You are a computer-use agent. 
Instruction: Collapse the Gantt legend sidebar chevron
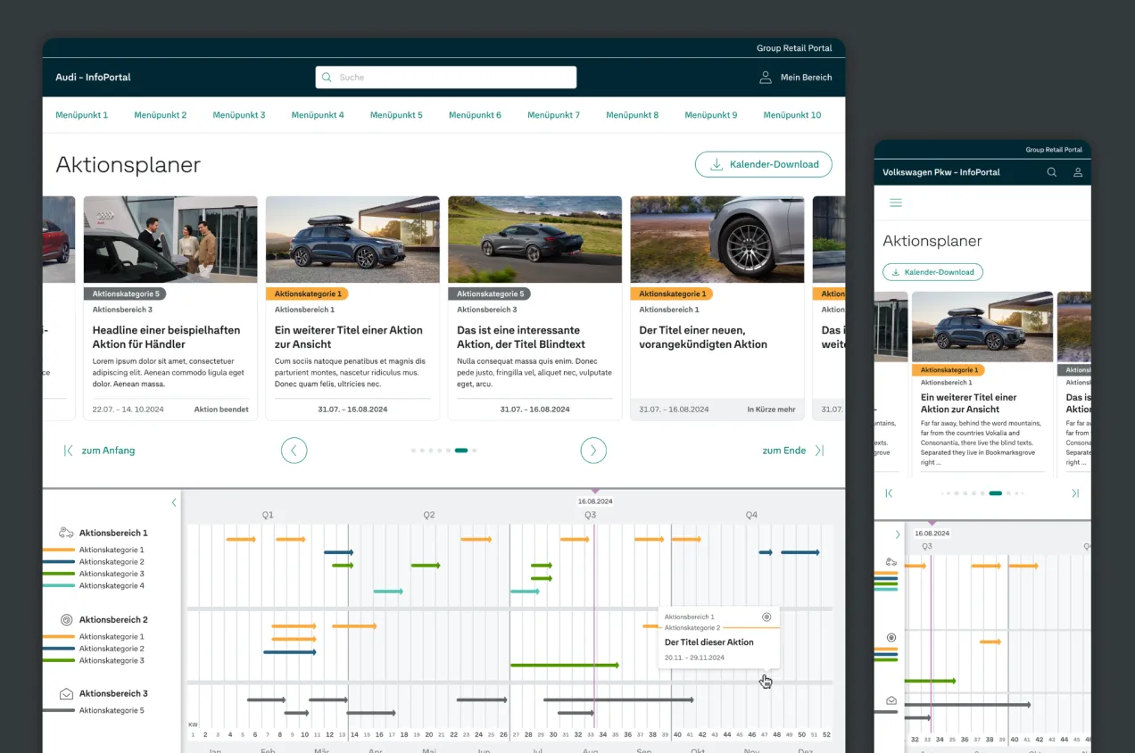174,502
